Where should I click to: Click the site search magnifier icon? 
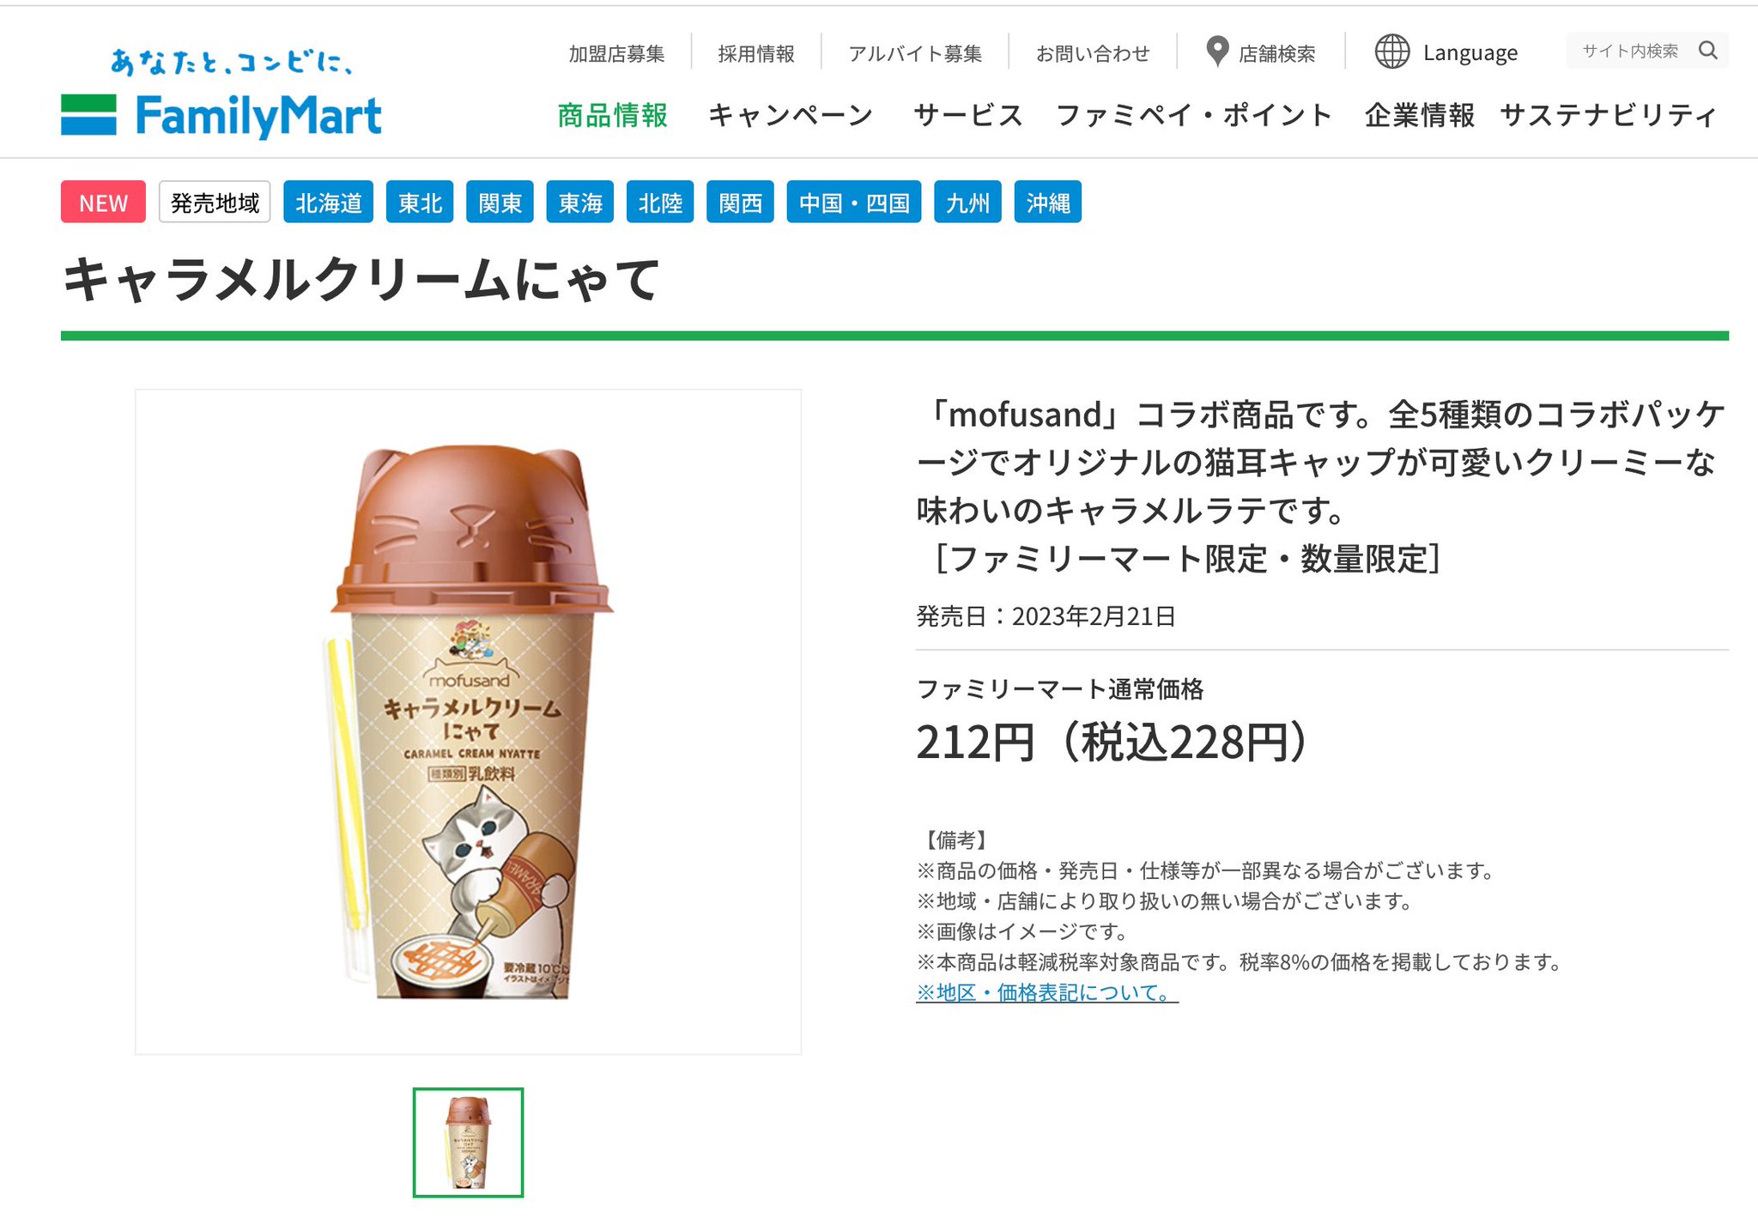(1708, 51)
